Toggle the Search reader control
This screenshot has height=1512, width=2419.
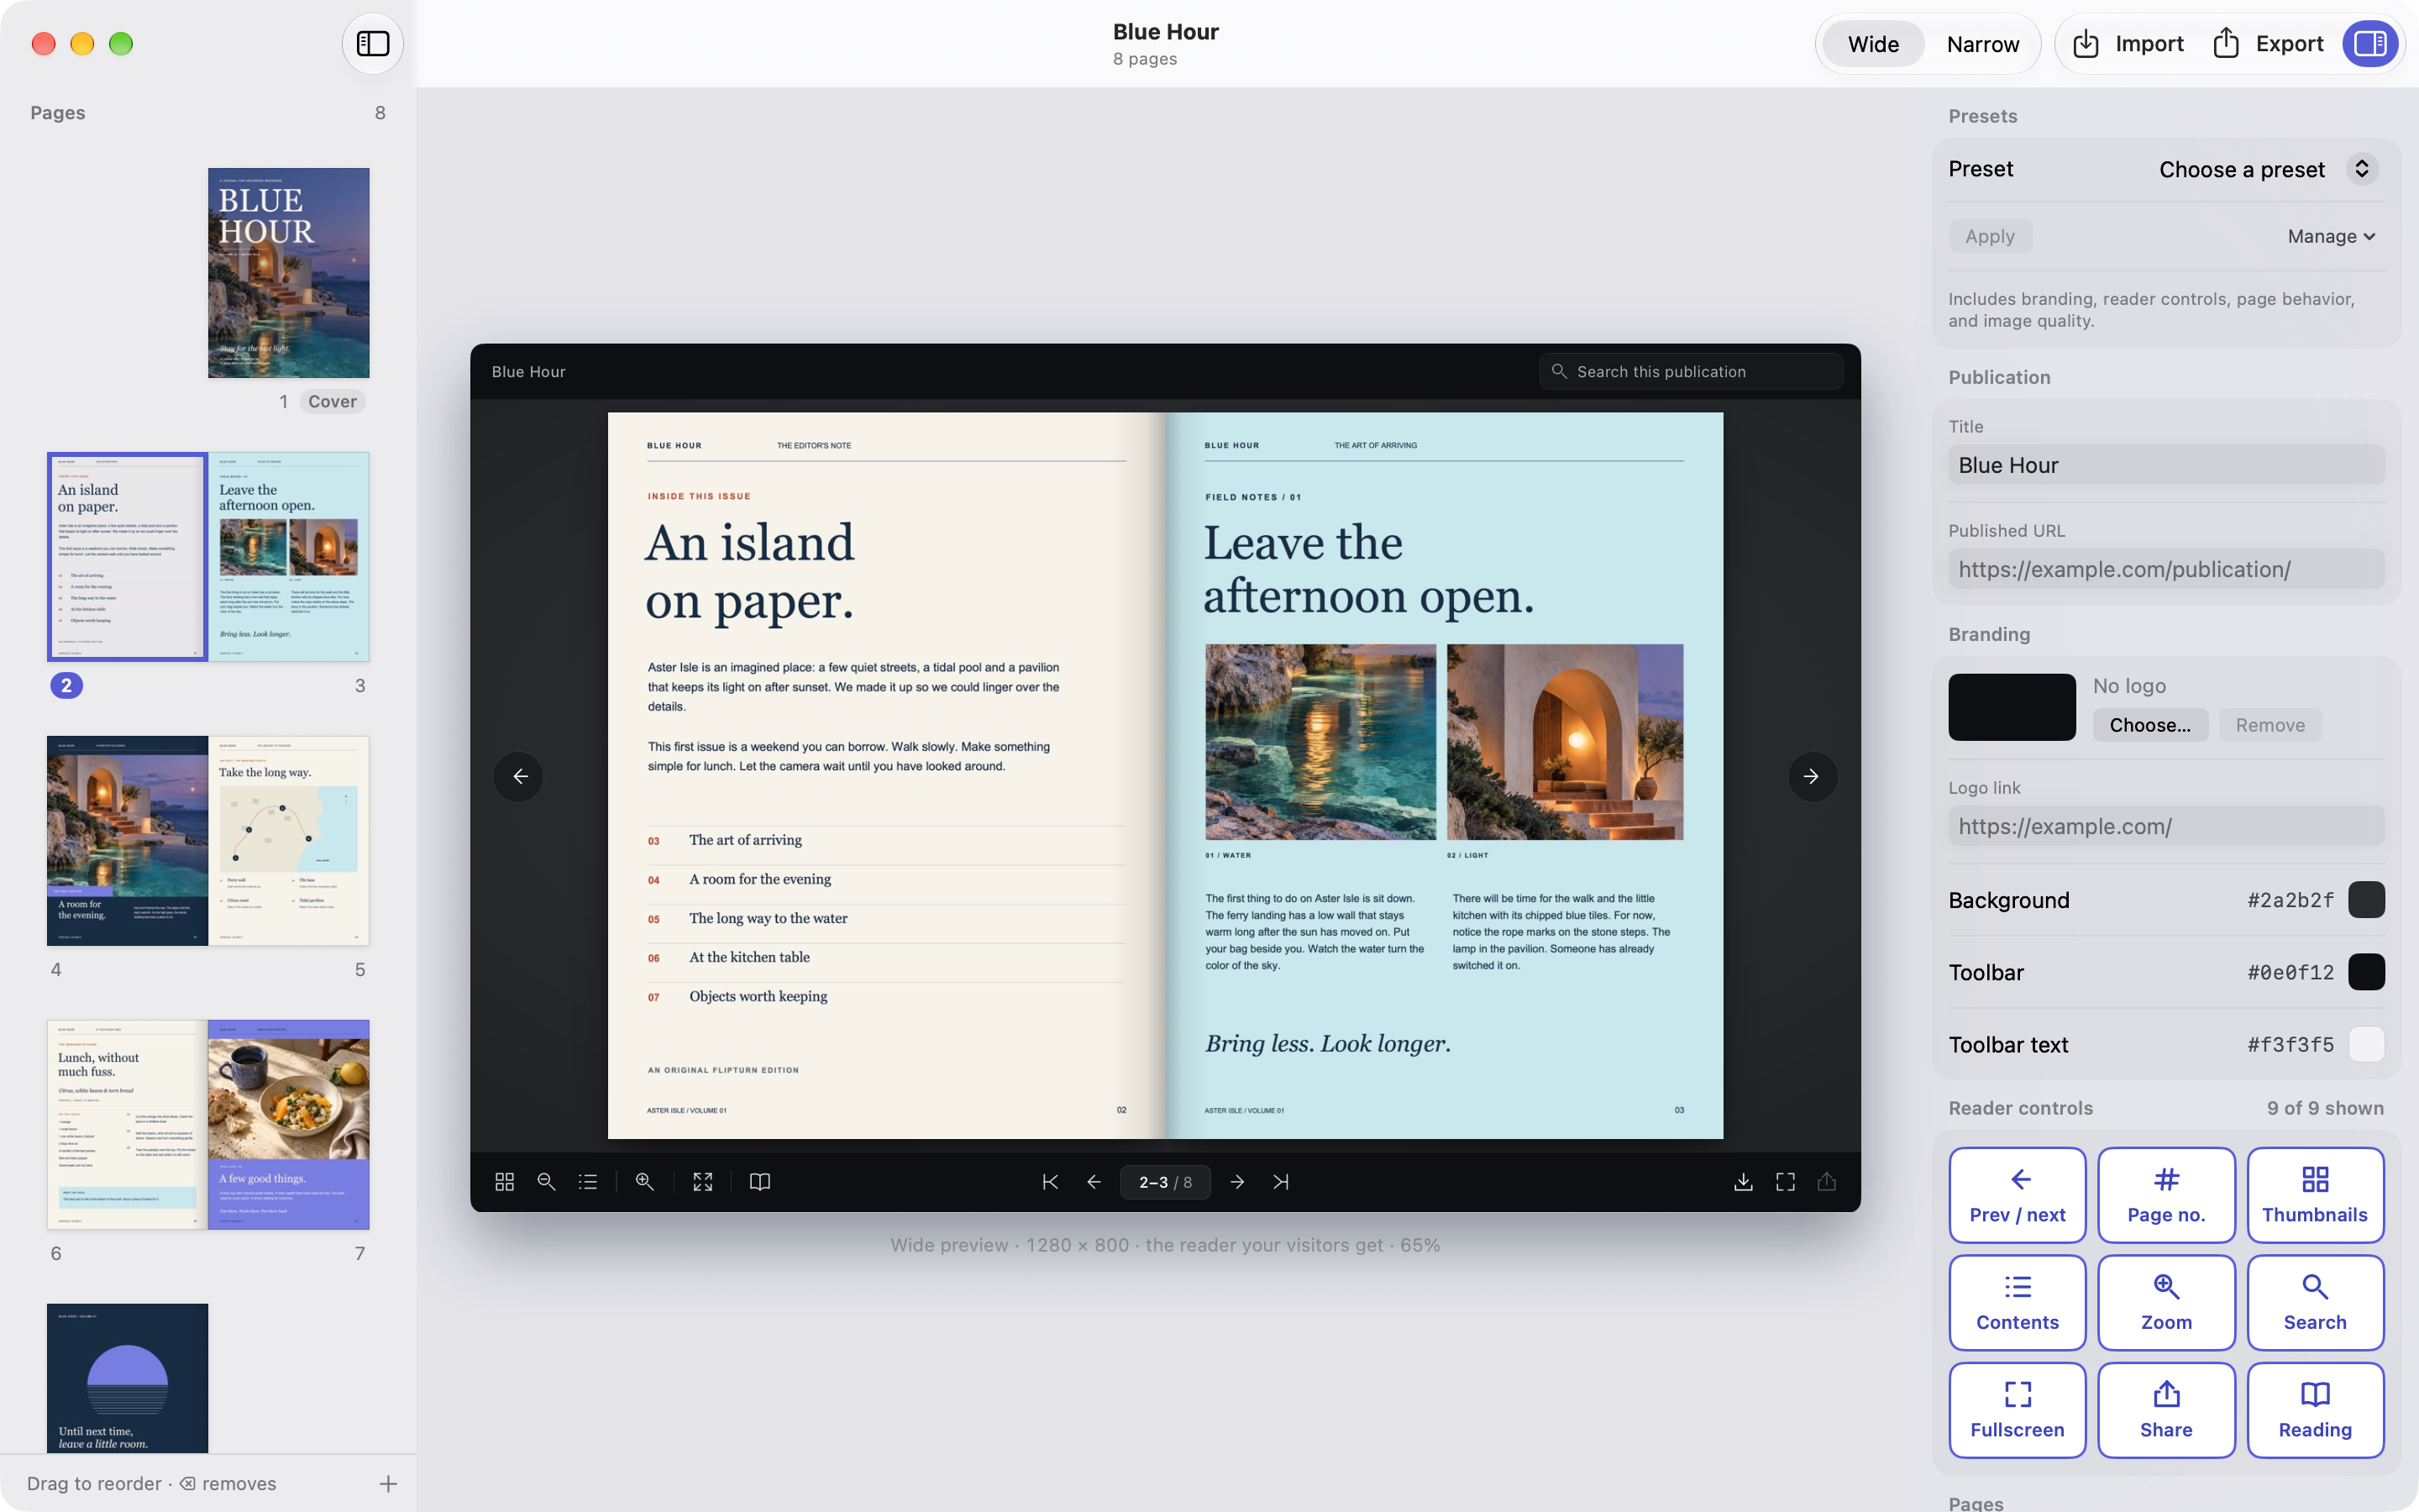(2315, 1303)
